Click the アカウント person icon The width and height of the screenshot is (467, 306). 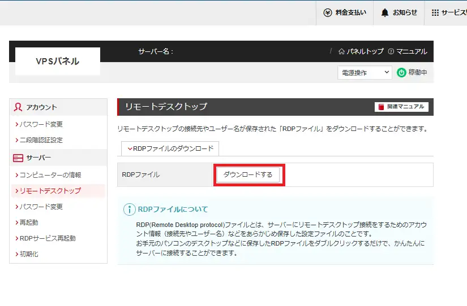(18, 107)
